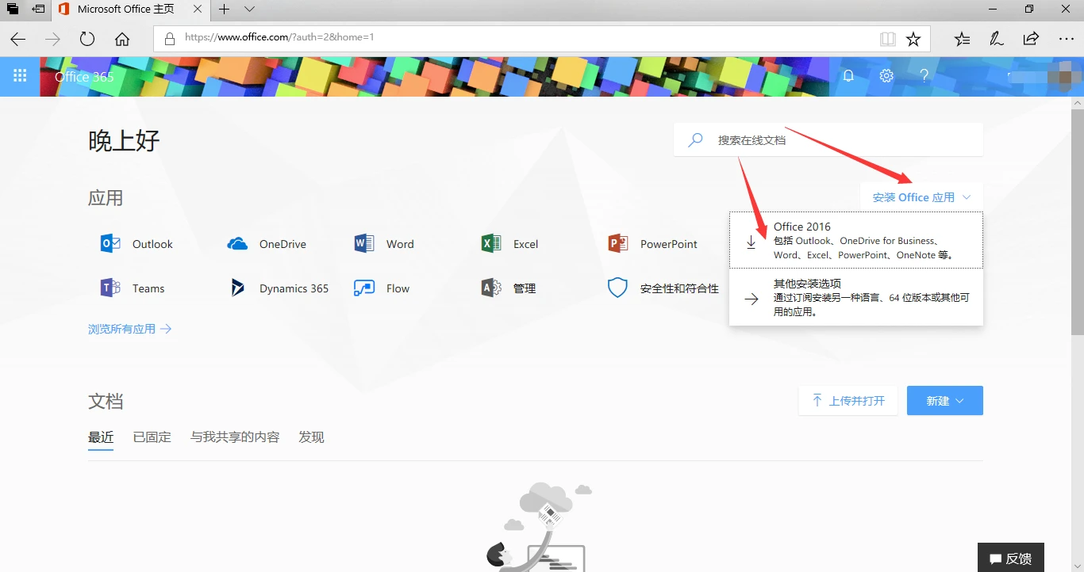Viewport: 1084px width, 572px height.
Task: Open the Office settings gear
Action: 886,76
